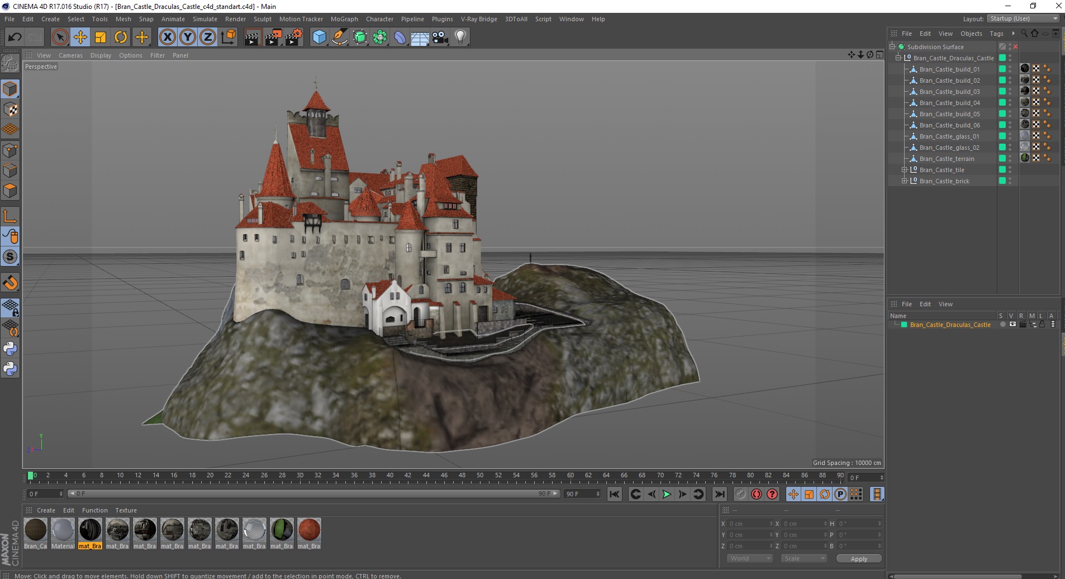
Task: Click the X position input field
Action: (x=750, y=524)
